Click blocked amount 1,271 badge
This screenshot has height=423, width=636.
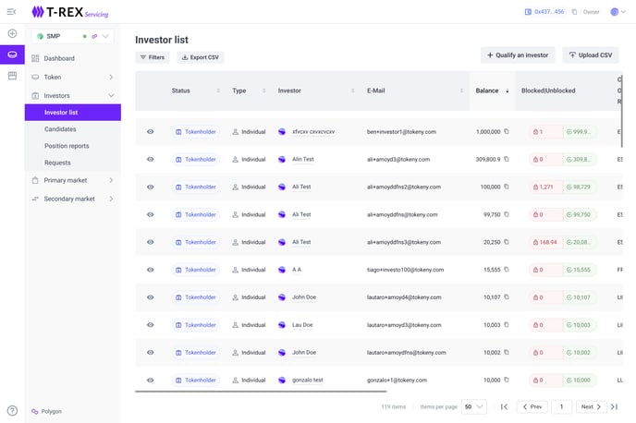[545, 187]
